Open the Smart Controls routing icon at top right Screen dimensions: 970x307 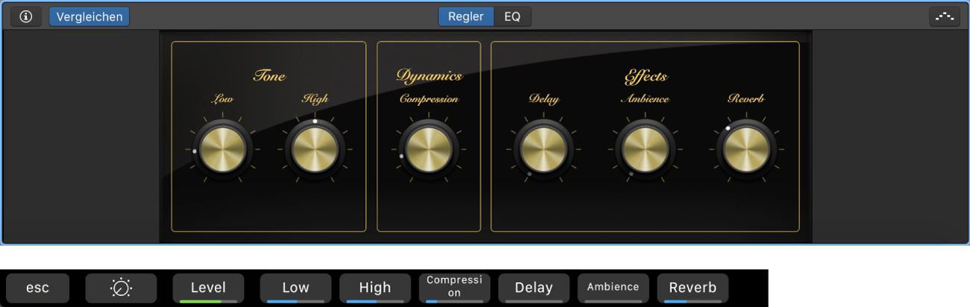click(945, 16)
